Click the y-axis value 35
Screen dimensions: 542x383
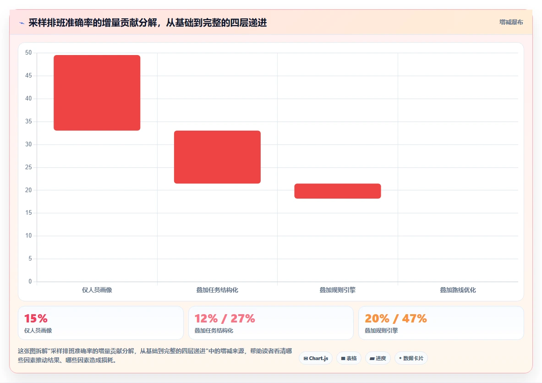click(28, 122)
